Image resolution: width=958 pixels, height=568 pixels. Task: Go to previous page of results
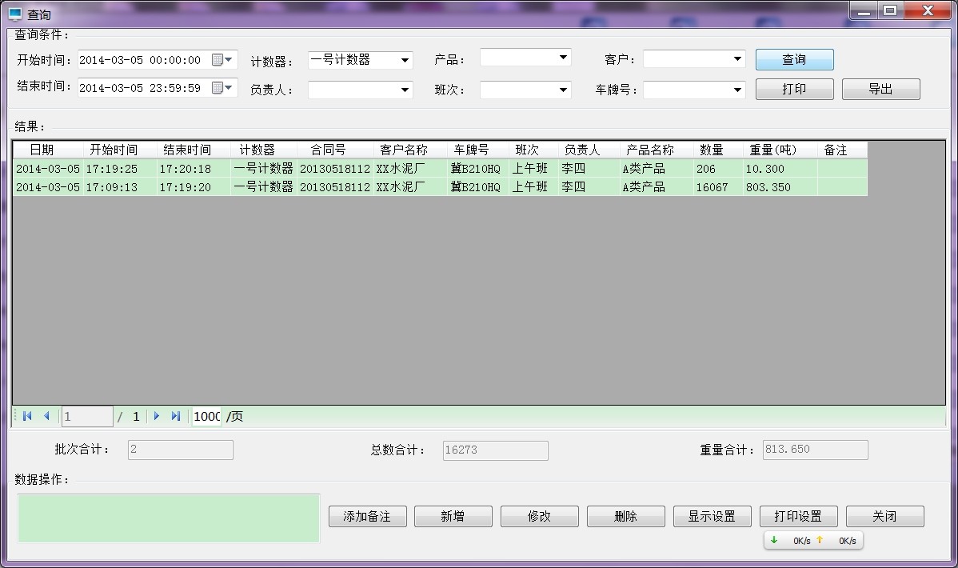coord(46,416)
